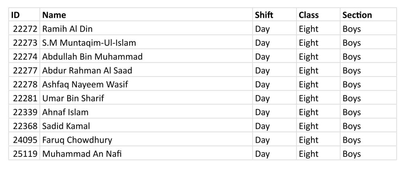Select the Umar Bin Sharif cell
This screenshot has width=412, height=172.
[x=146, y=98]
